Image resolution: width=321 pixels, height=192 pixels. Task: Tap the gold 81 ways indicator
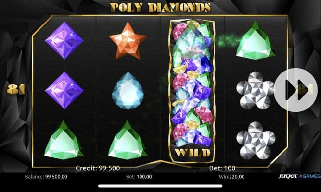click(16, 89)
